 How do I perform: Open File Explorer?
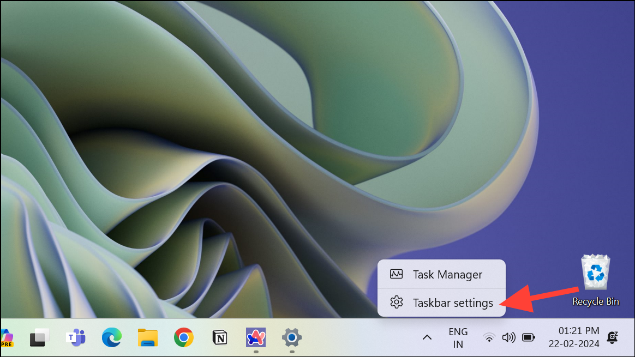pyautogui.click(x=147, y=338)
